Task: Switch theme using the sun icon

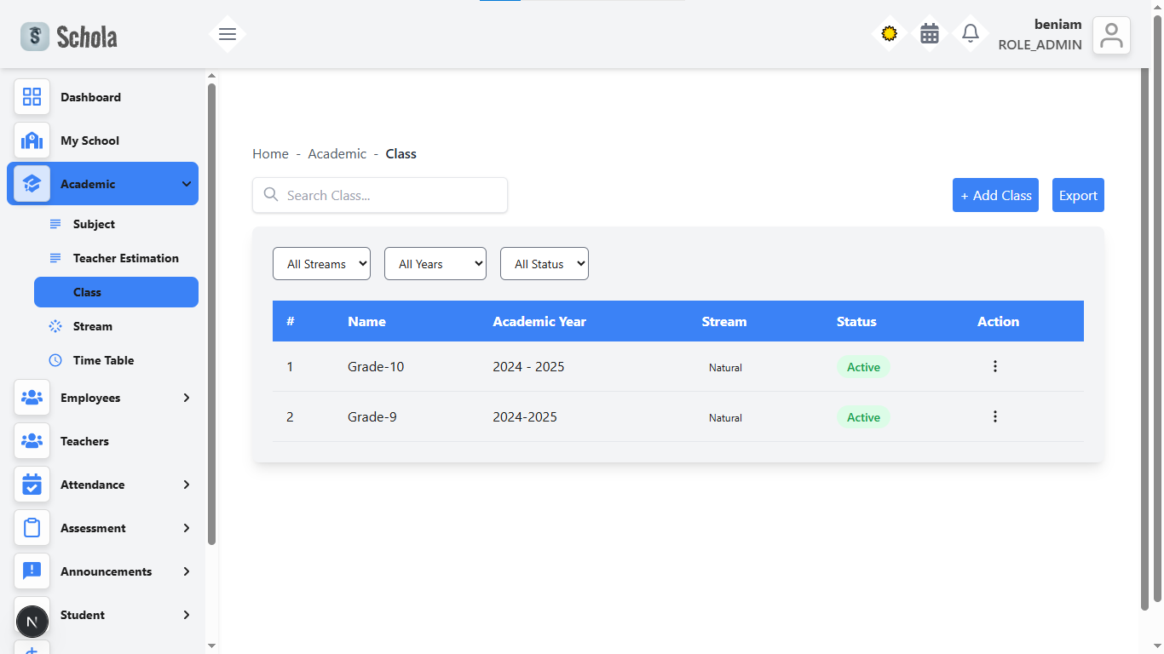Action: tap(889, 33)
